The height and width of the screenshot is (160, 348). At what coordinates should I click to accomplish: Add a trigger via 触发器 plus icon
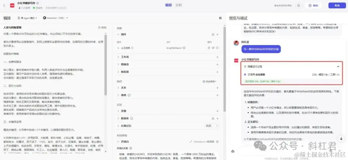coord(217,72)
